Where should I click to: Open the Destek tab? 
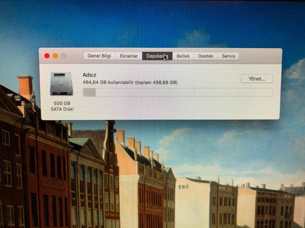click(205, 56)
